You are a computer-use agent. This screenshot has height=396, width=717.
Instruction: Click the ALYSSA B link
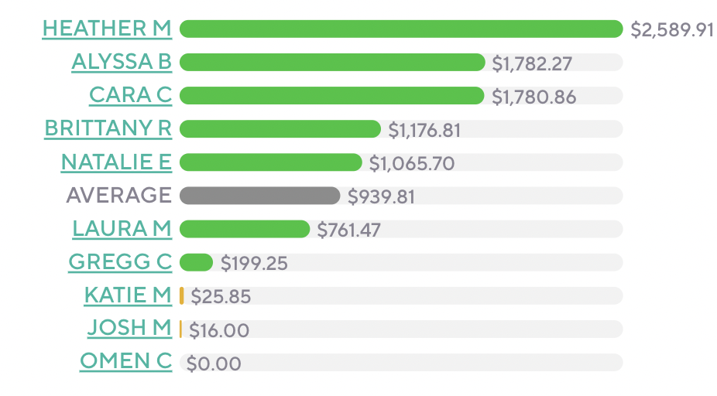click(x=122, y=62)
